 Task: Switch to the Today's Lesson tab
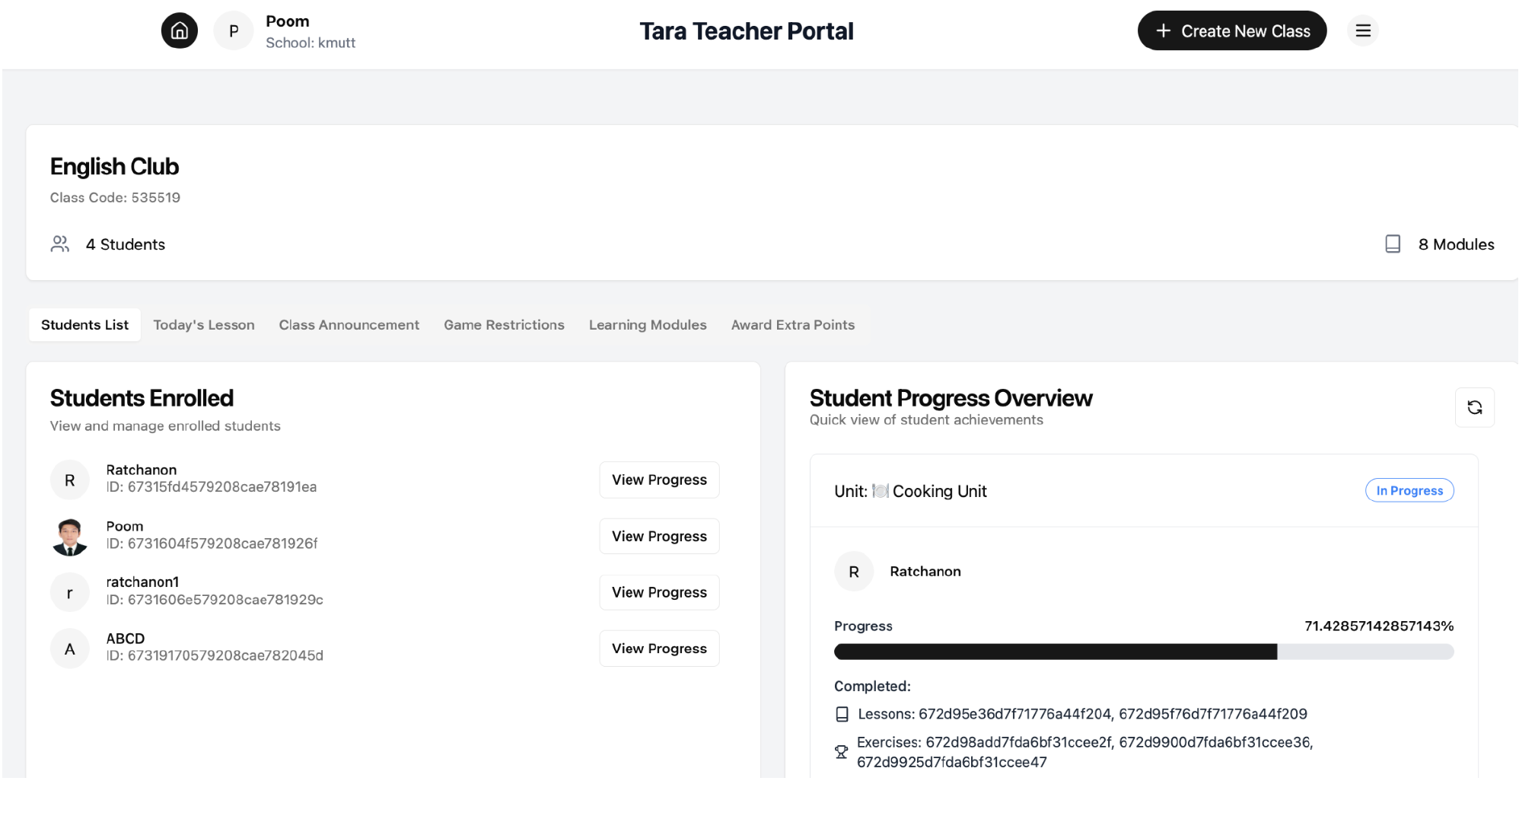pyautogui.click(x=204, y=324)
